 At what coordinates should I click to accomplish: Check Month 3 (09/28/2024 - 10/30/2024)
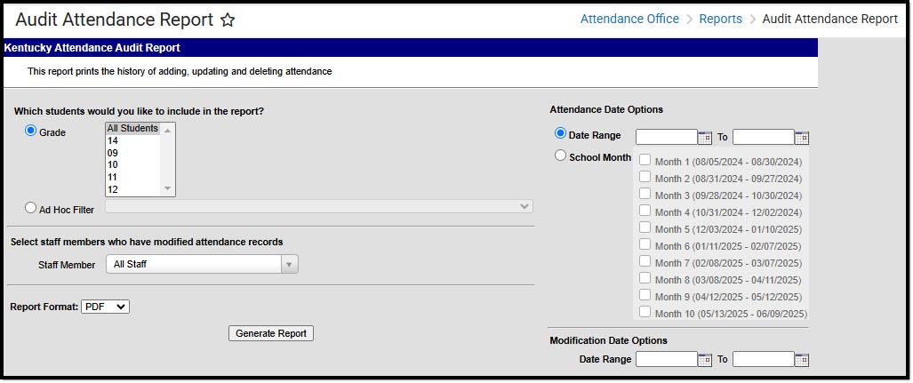[x=645, y=194]
